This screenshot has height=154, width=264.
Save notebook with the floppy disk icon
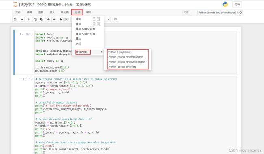pyautogui.click(x=15, y=19)
